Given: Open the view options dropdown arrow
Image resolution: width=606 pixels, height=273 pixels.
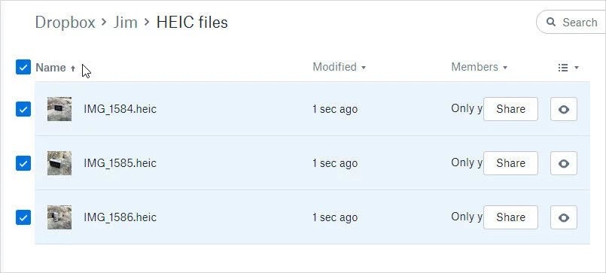Looking at the screenshot, I should pos(577,68).
